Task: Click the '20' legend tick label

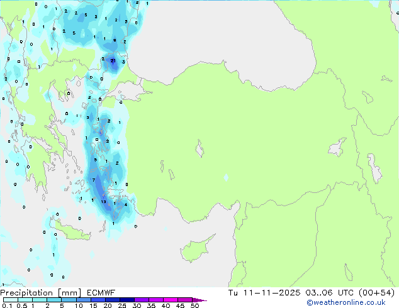Action: click(108, 305)
